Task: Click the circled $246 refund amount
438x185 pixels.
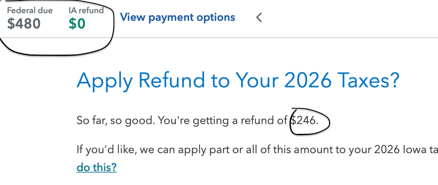Action: (x=304, y=120)
